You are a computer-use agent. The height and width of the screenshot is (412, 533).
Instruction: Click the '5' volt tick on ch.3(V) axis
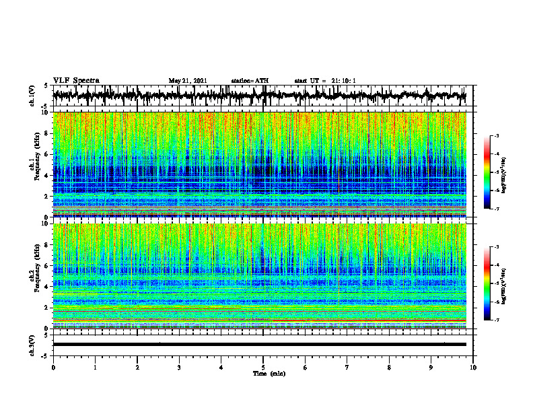tap(46, 335)
